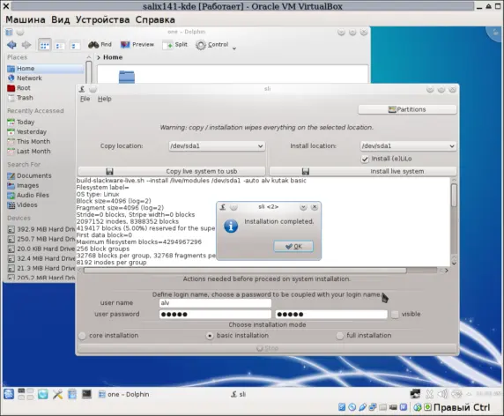This screenshot has height=416, width=504.
Task: Toggle Preview in Dolphin toolbar
Action: (137, 45)
